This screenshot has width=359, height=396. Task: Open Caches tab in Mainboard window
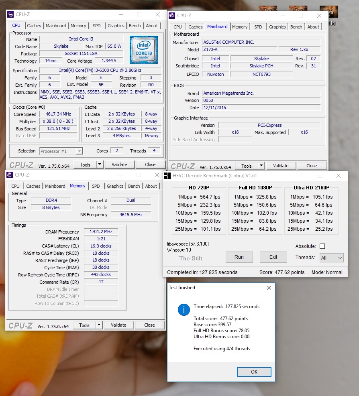point(196,27)
